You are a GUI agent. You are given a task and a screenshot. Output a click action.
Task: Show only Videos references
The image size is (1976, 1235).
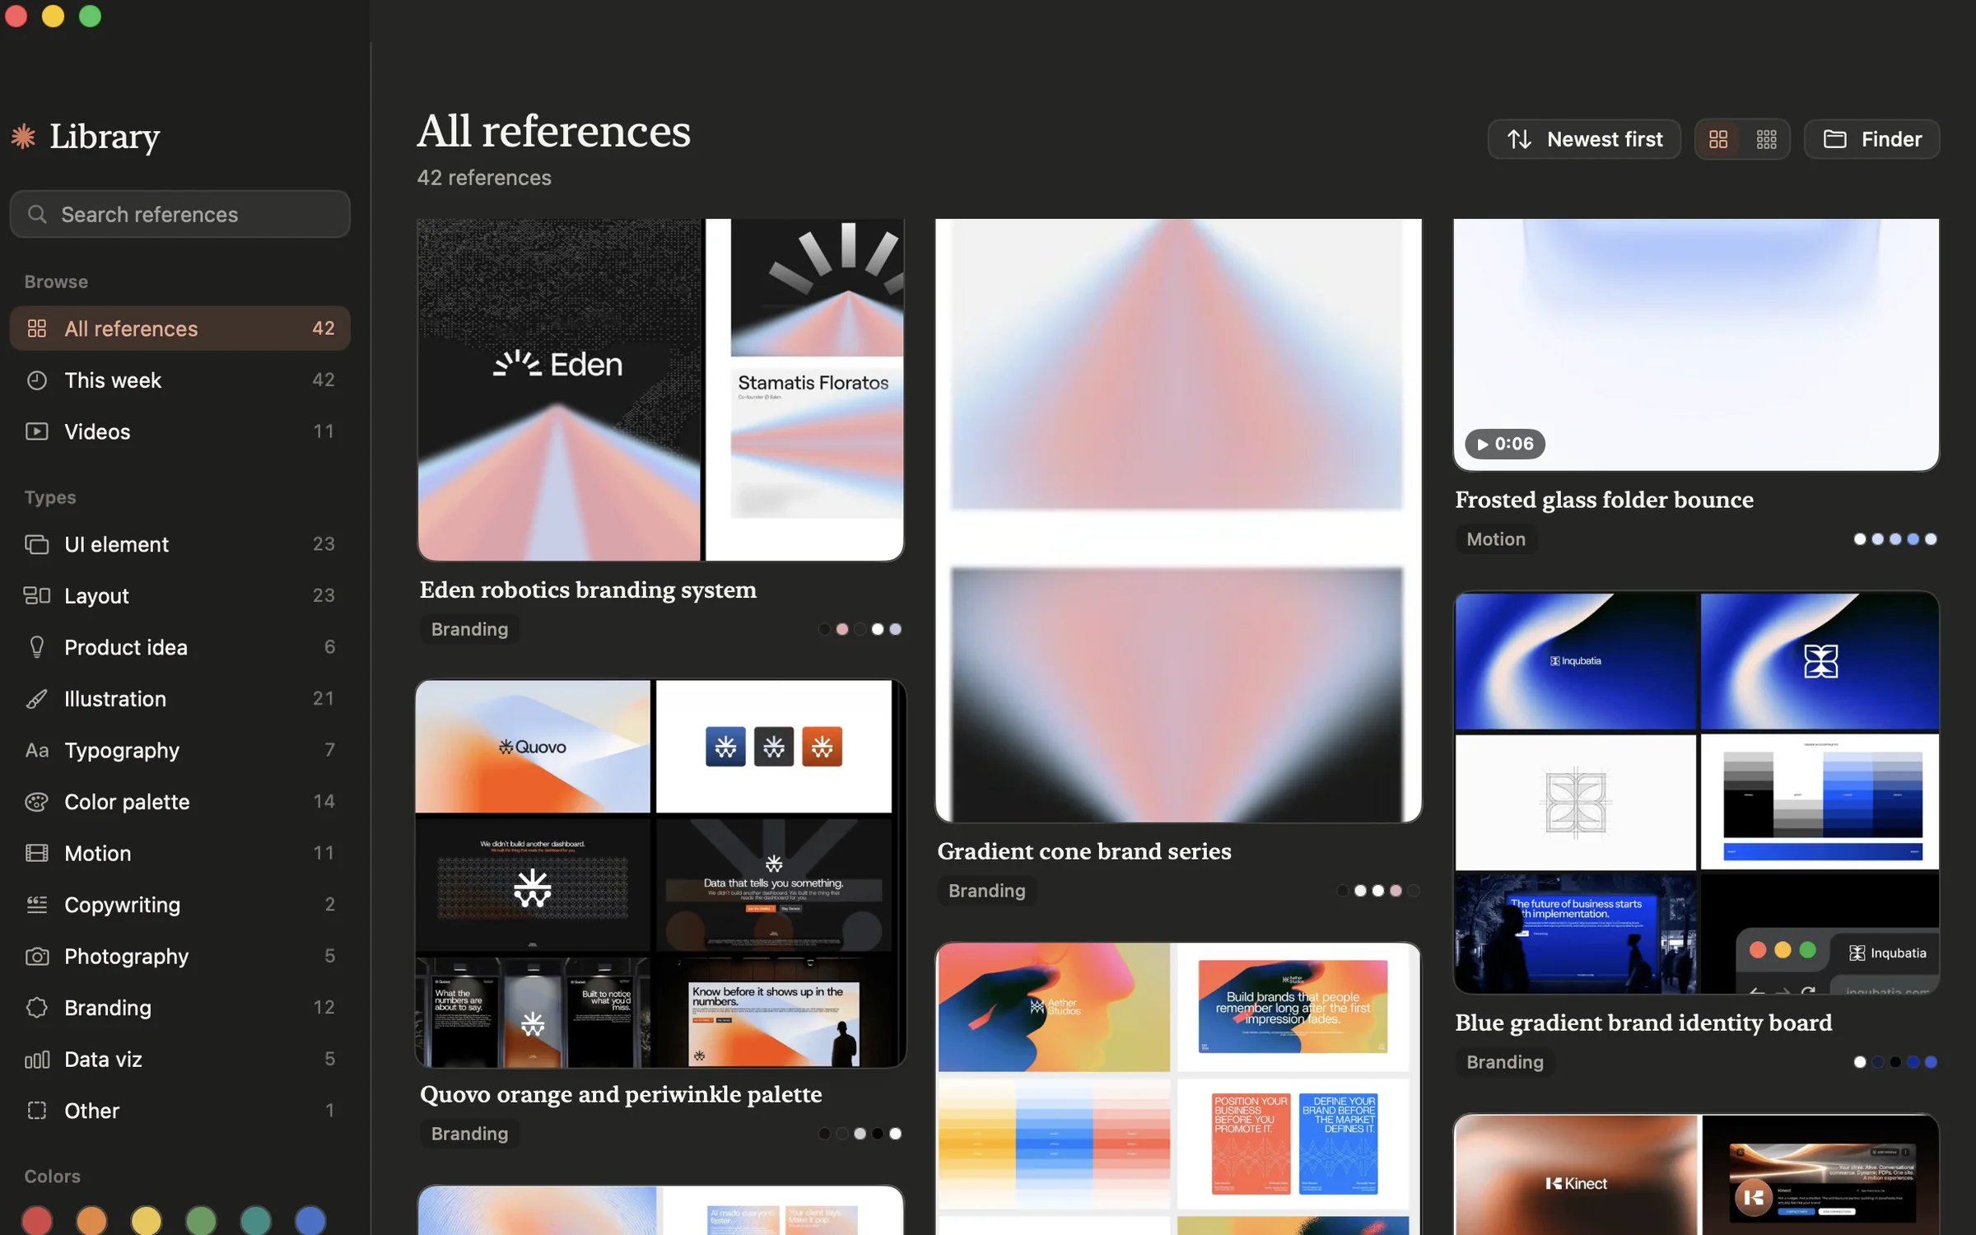(x=179, y=431)
